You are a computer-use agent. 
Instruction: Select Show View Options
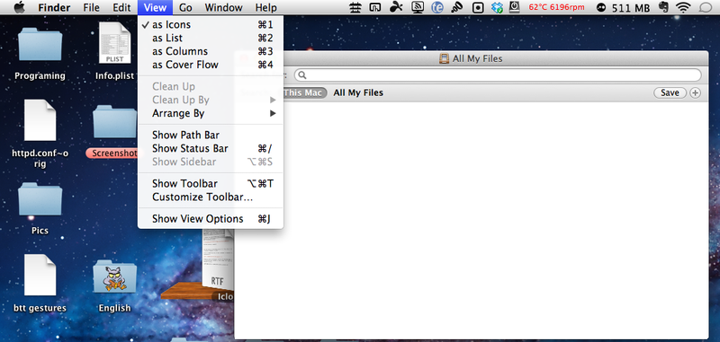coord(211,219)
